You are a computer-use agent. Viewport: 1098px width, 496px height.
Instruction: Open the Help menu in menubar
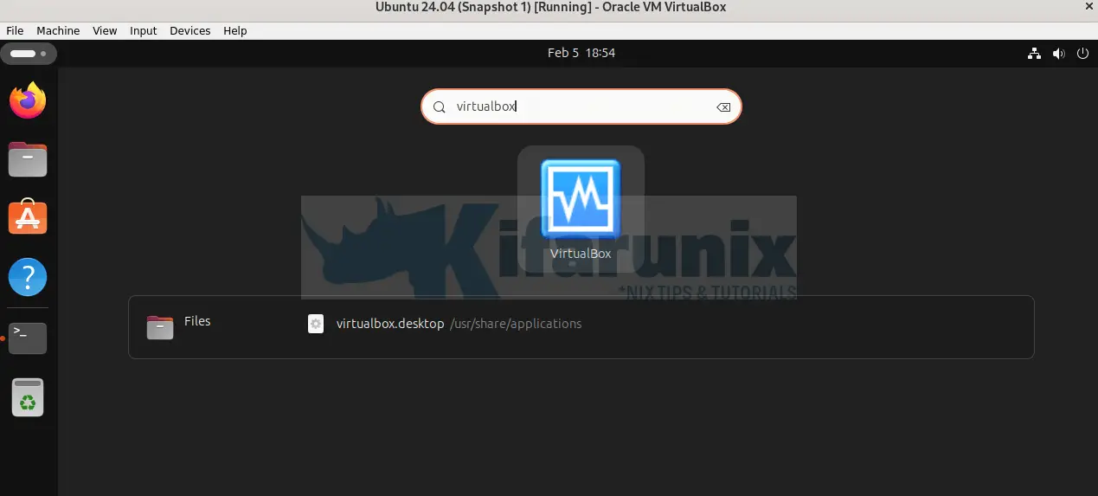pos(234,30)
